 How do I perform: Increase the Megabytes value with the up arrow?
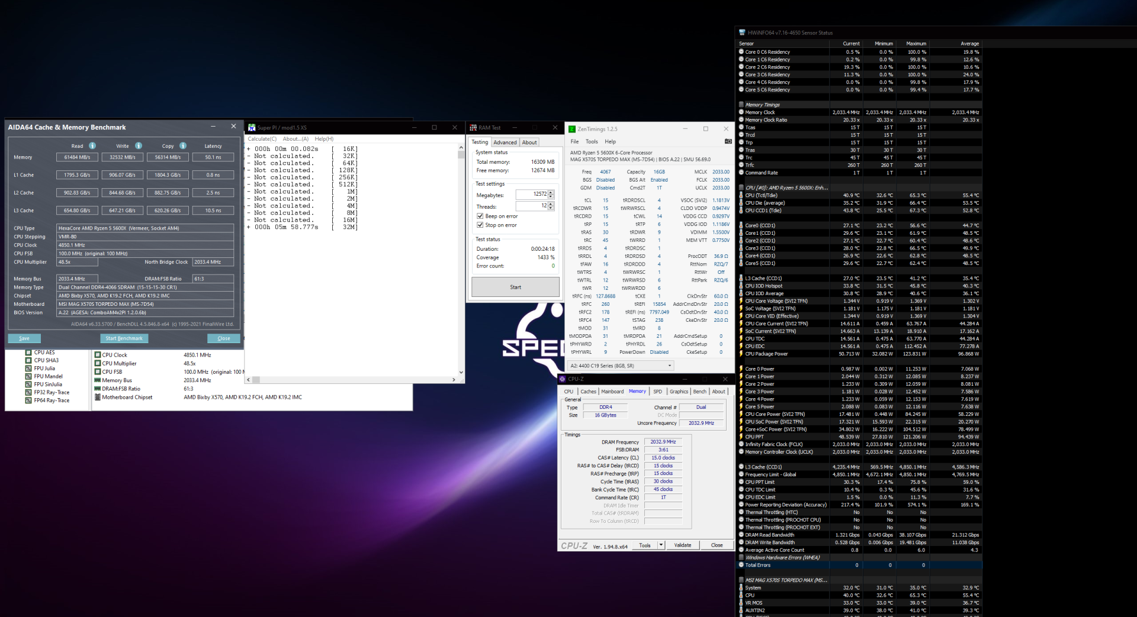(551, 192)
